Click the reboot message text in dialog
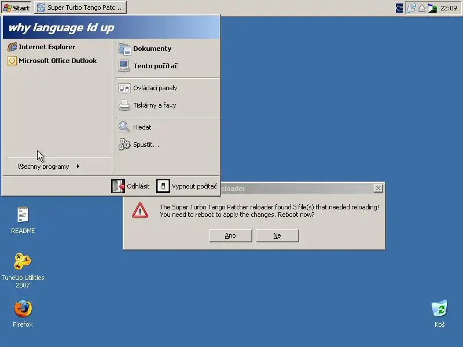The image size is (463, 347). (x=269, y=211)
